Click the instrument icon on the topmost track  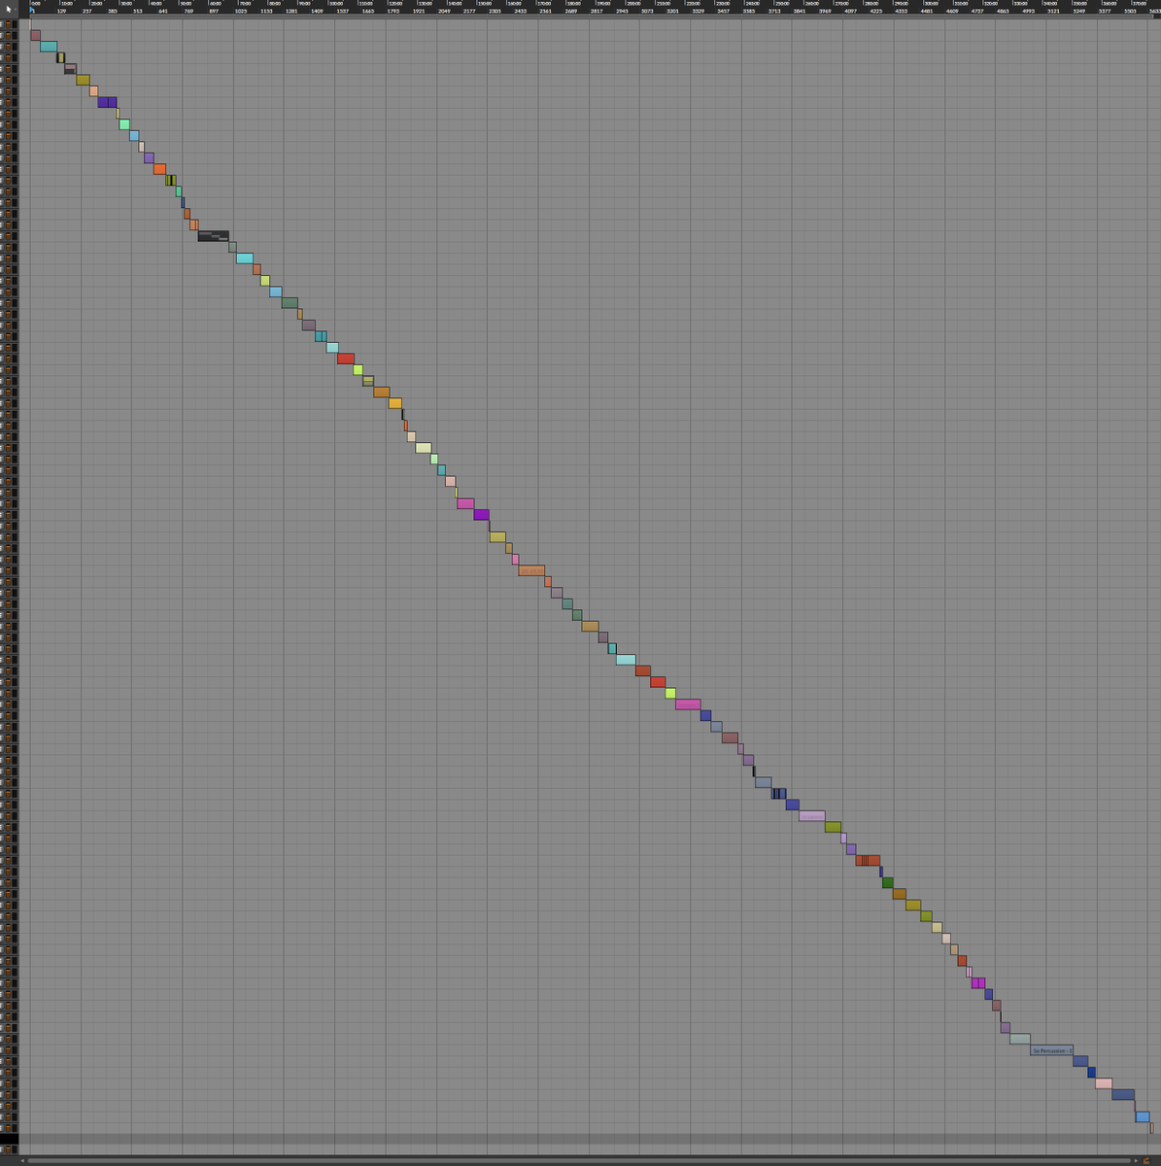pyautogui.click(x=8, y=23)
